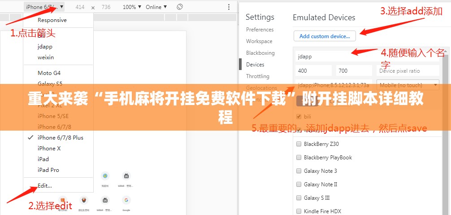The height and width of the screenshot is (215, 451).
Task: Click the Add custom device... button
Action: pyautogui.click(x=325, y=36)
